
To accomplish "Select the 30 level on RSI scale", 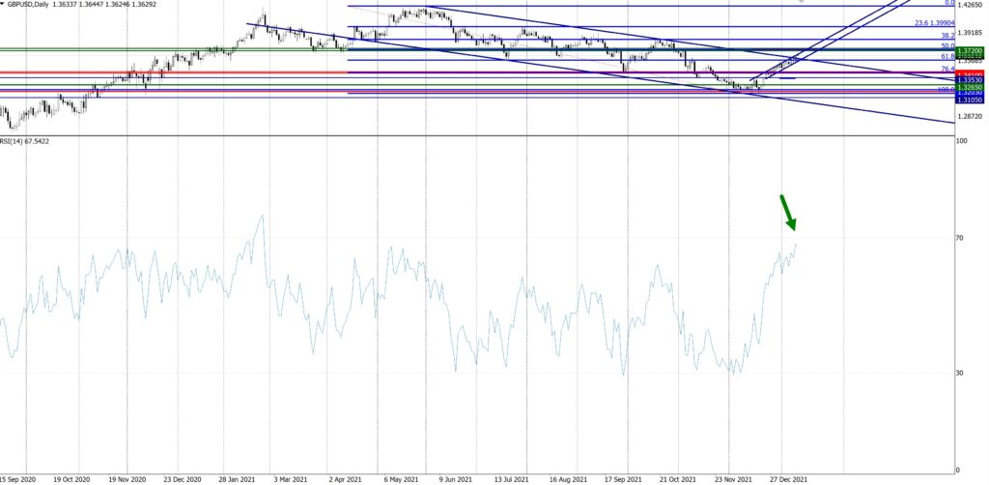I will pyautogui.click(x=960, y=374).
